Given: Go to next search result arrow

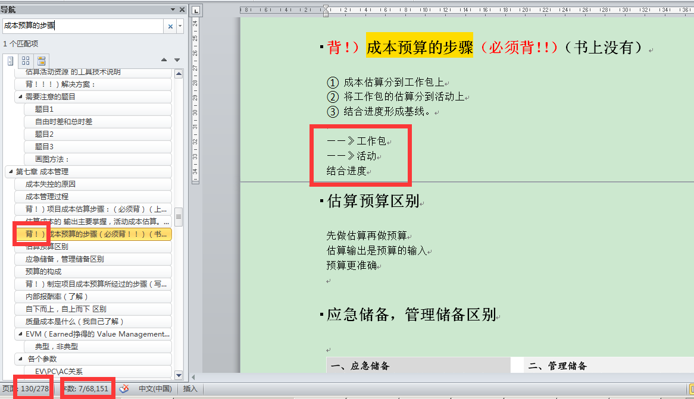Looking at the screenshot, I should pos(177,59).
